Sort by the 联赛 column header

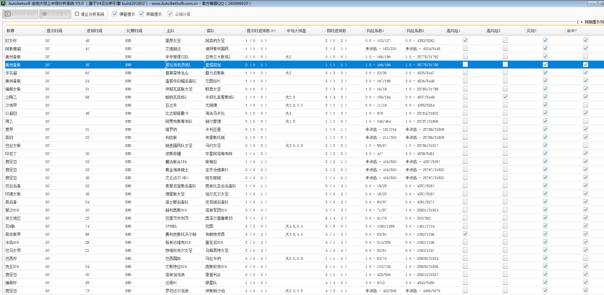click(11, 31)
